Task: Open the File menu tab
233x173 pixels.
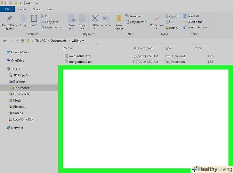Action: (7, 9)
